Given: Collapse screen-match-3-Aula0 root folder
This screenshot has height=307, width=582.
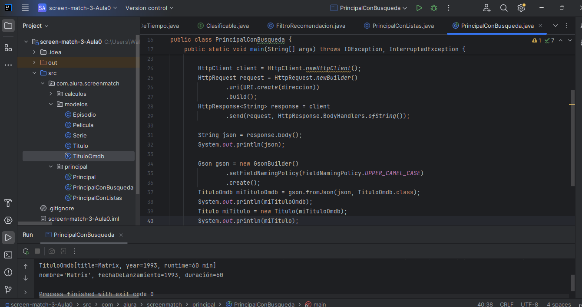Looking at the screenshot, I should [x=26, y=42].
